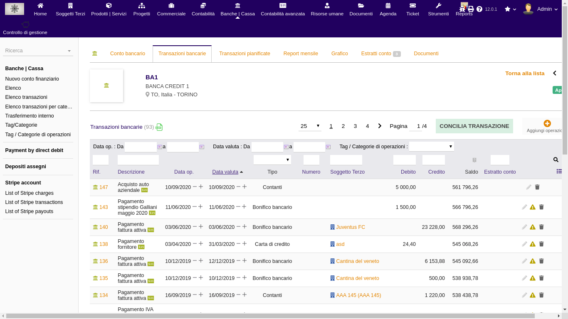Click CONCILIA TRANSAZIONE button
Screen dimensions: 568x319
[x=474, y=126]
